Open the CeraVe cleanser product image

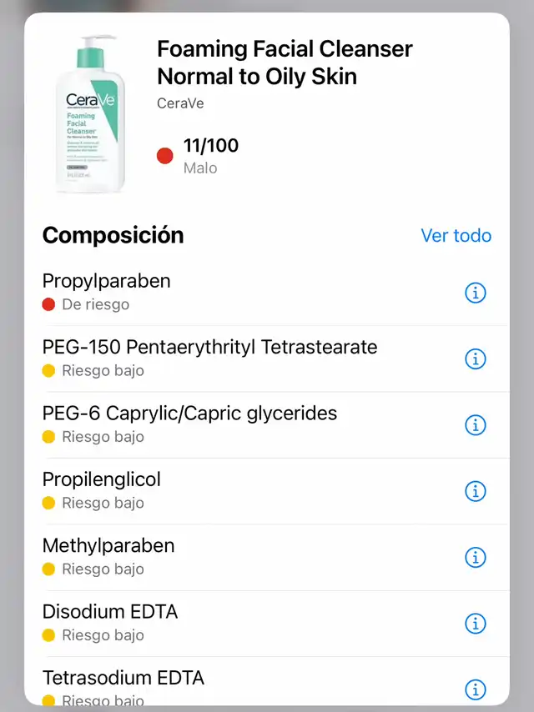(x=90, y=114)
